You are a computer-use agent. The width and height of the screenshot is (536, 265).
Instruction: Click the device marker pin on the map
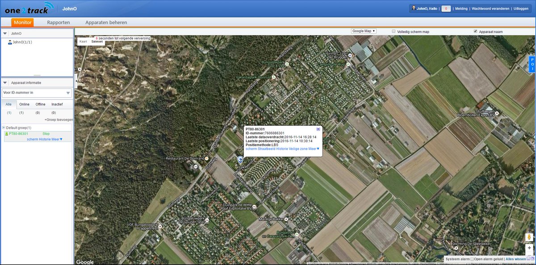tap(241, 159)
